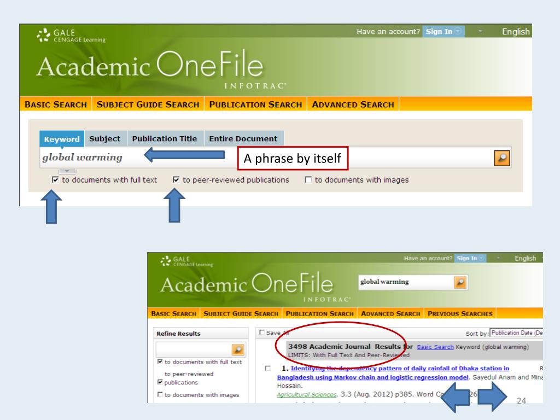Open the Sort by Publication Date dropdown
This screenshot has height=420, width=560.
pyautogui.click(x=516, y=332)
